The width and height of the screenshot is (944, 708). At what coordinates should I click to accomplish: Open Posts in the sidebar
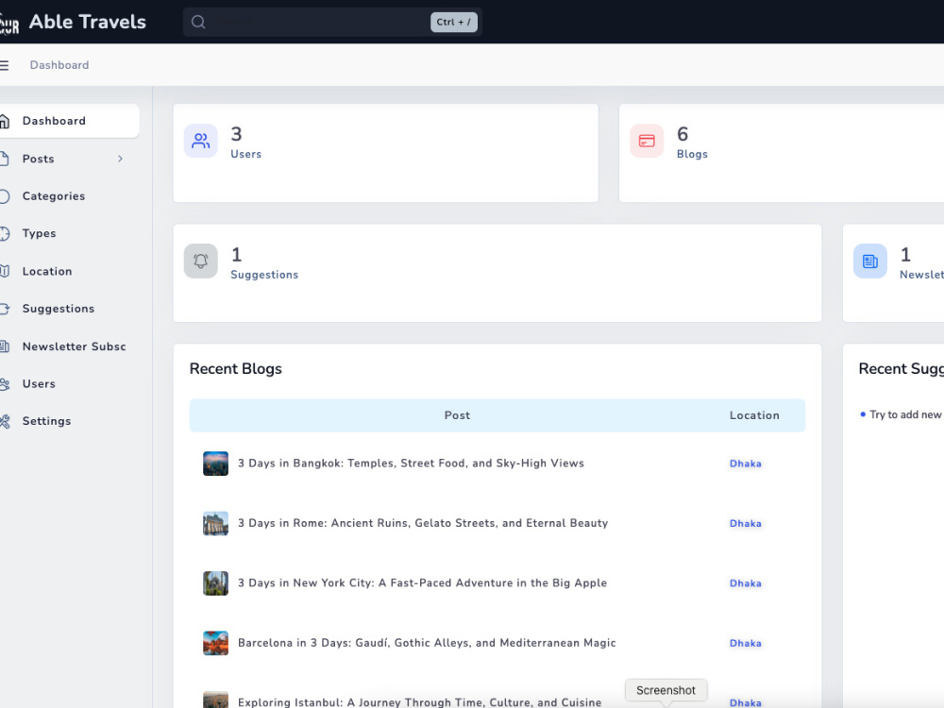(x=69, y=159)
